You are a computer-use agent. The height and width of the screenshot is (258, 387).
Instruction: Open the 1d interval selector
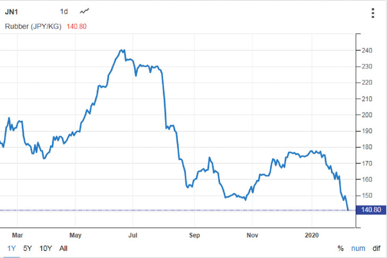tap(64, 11)
